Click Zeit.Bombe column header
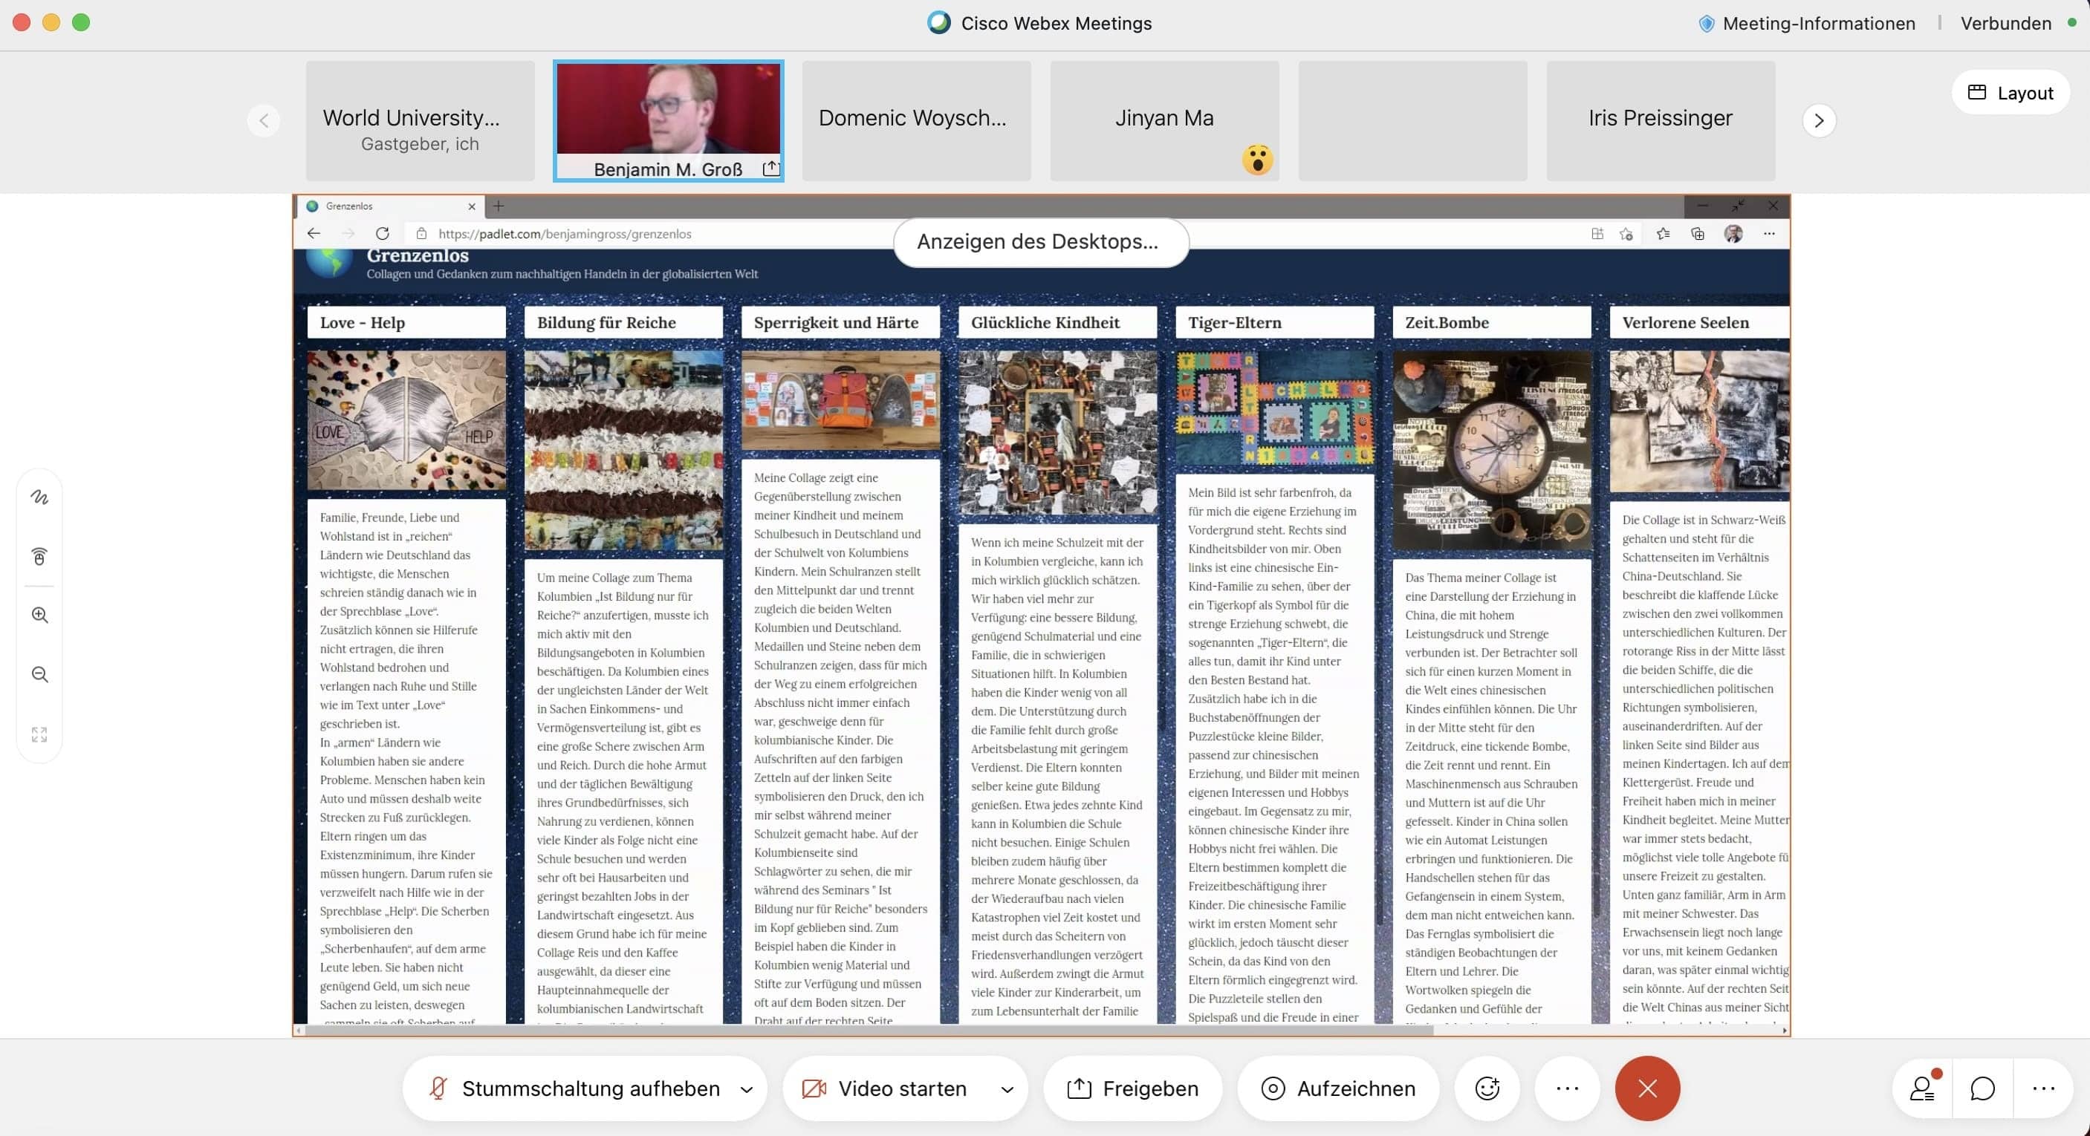The width and height of the screenshot is (2090, 1136). point(1491,322)
